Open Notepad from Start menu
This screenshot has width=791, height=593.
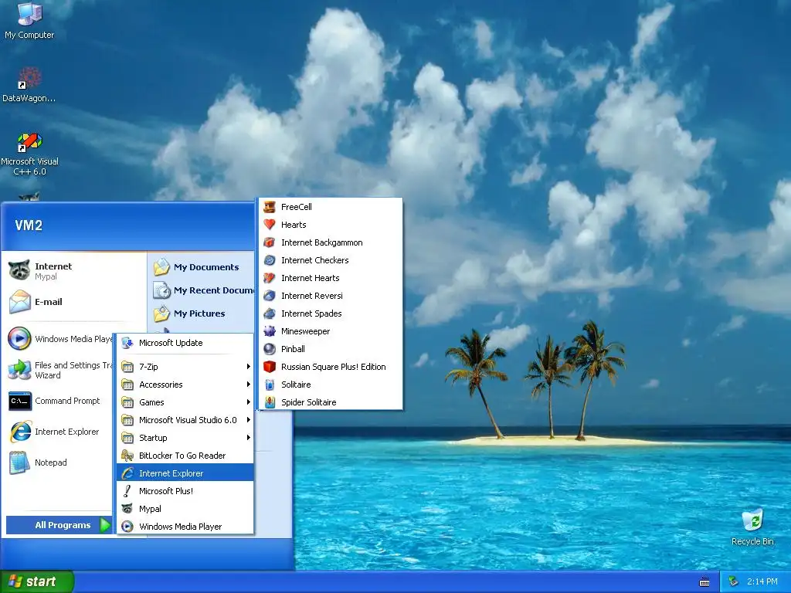[x=59, y=463]
